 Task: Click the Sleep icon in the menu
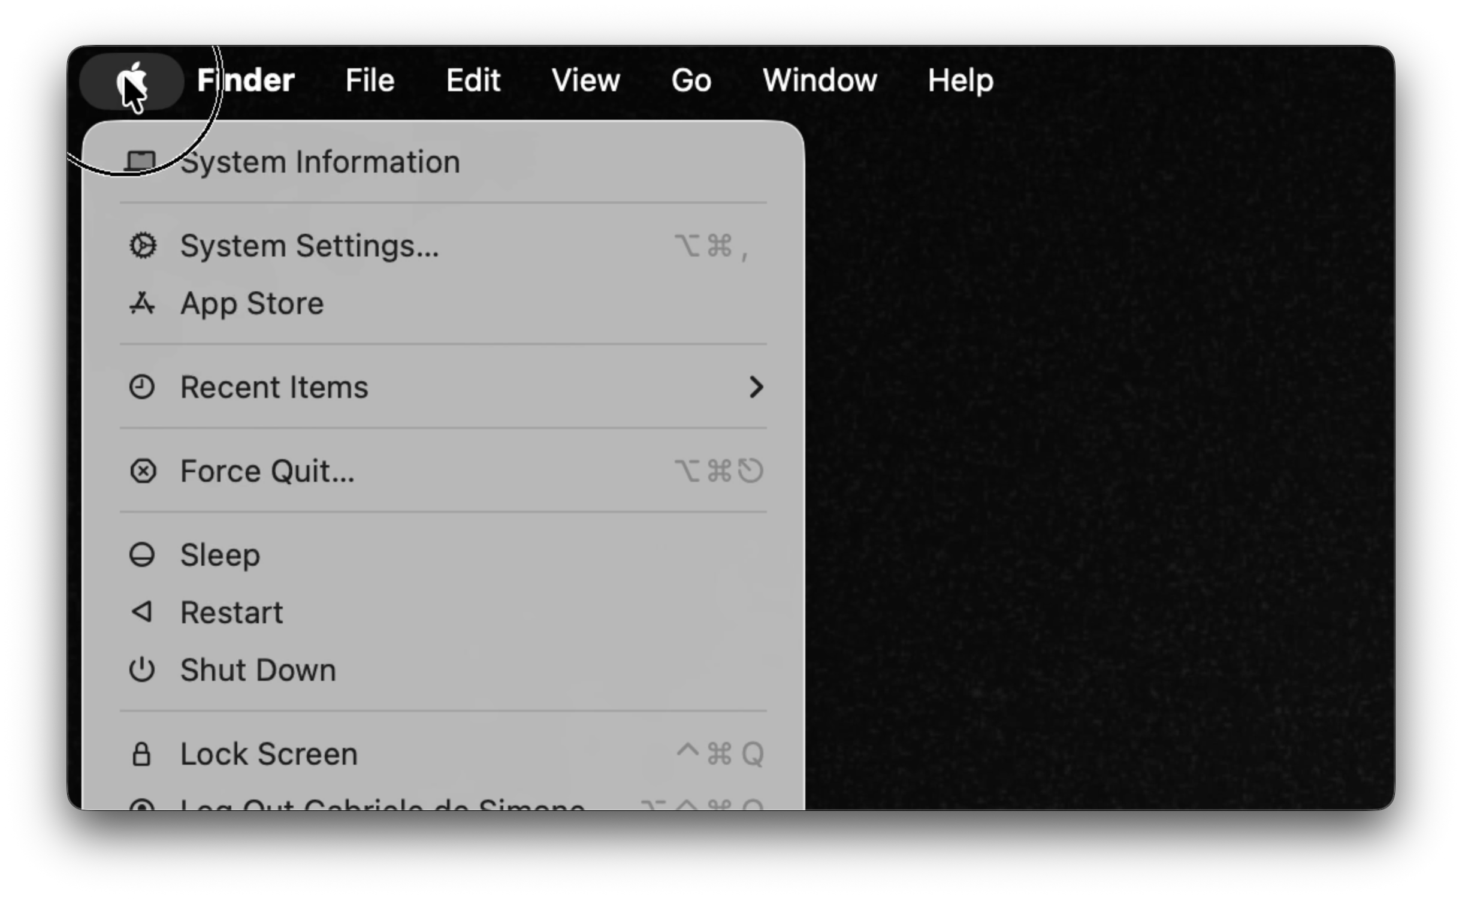142,555
